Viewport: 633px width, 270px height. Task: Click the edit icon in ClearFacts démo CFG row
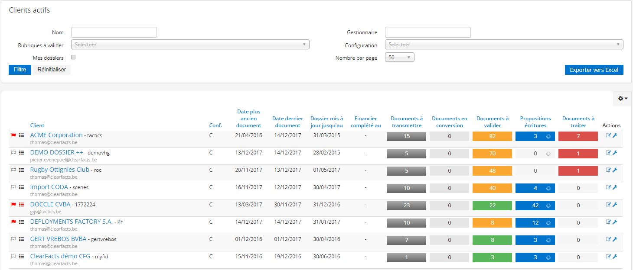[x=608, y=257]
